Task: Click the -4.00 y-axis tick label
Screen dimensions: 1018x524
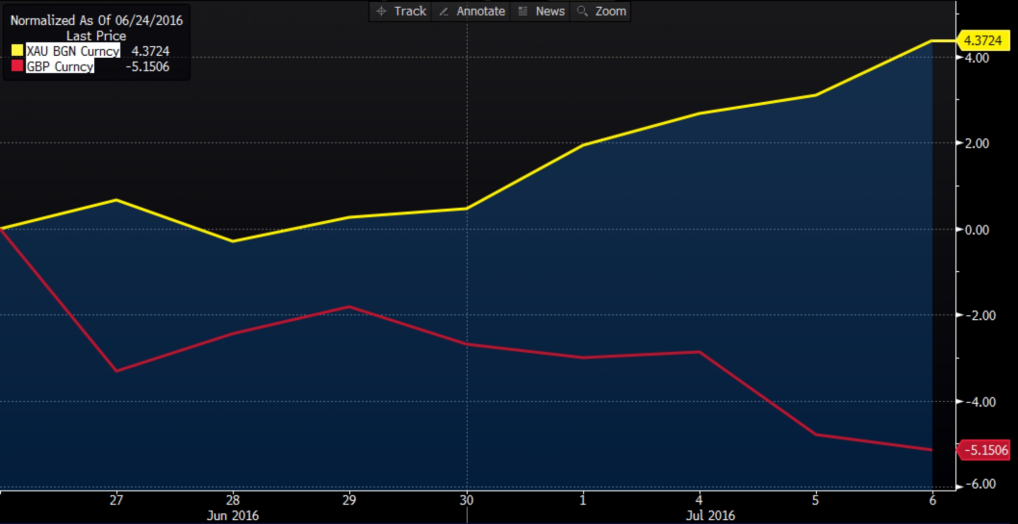Action: [980, 402]
